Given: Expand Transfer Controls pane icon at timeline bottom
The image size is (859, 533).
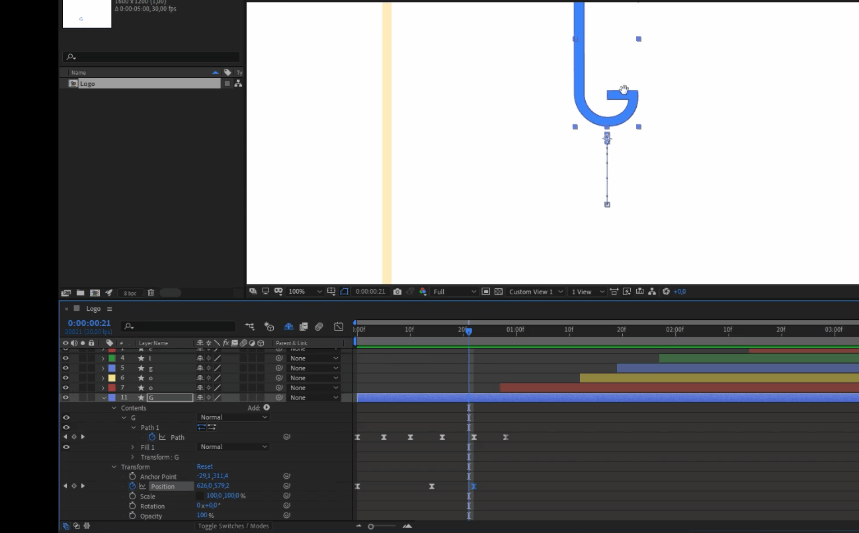Looking at the screenshot, I should [77, 526].
